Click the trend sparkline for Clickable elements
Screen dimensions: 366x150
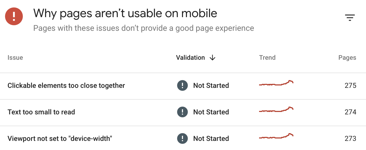click(x=276, y=84)
